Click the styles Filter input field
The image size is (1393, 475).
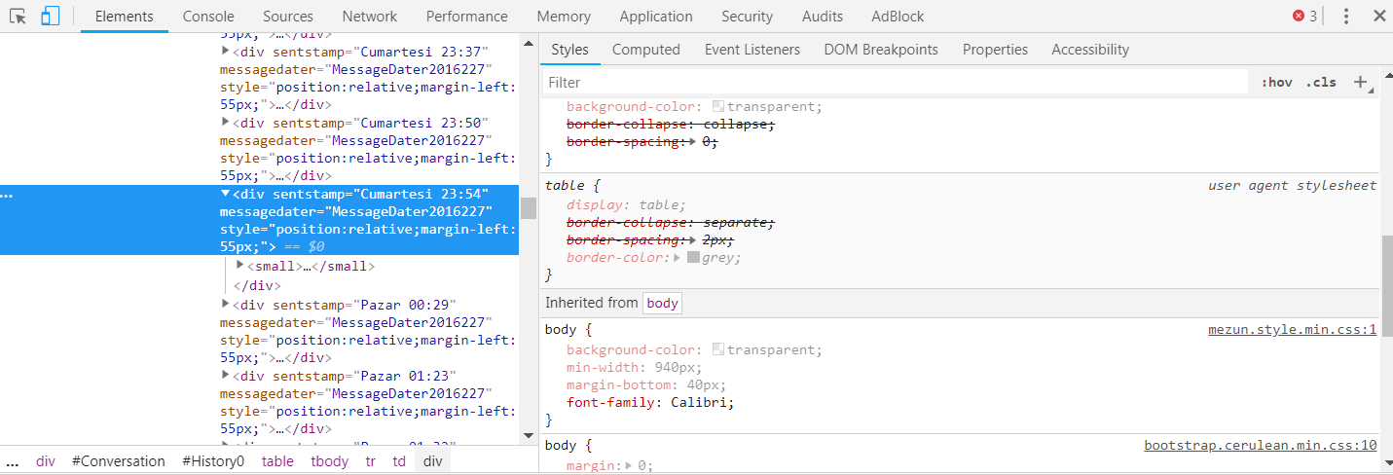click(895, 83)
